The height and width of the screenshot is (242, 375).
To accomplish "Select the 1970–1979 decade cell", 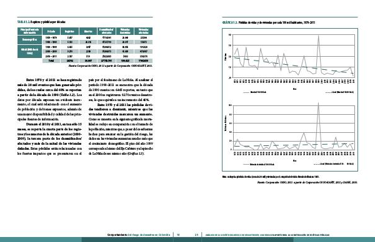I will coord(51,37).
